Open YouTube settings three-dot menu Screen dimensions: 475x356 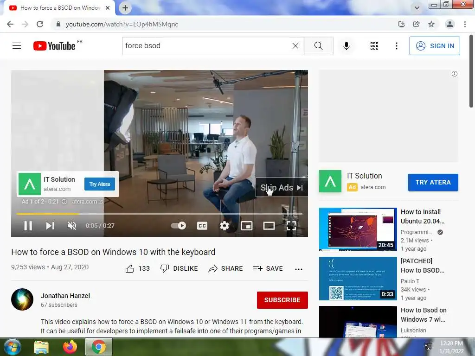[396, 46]
